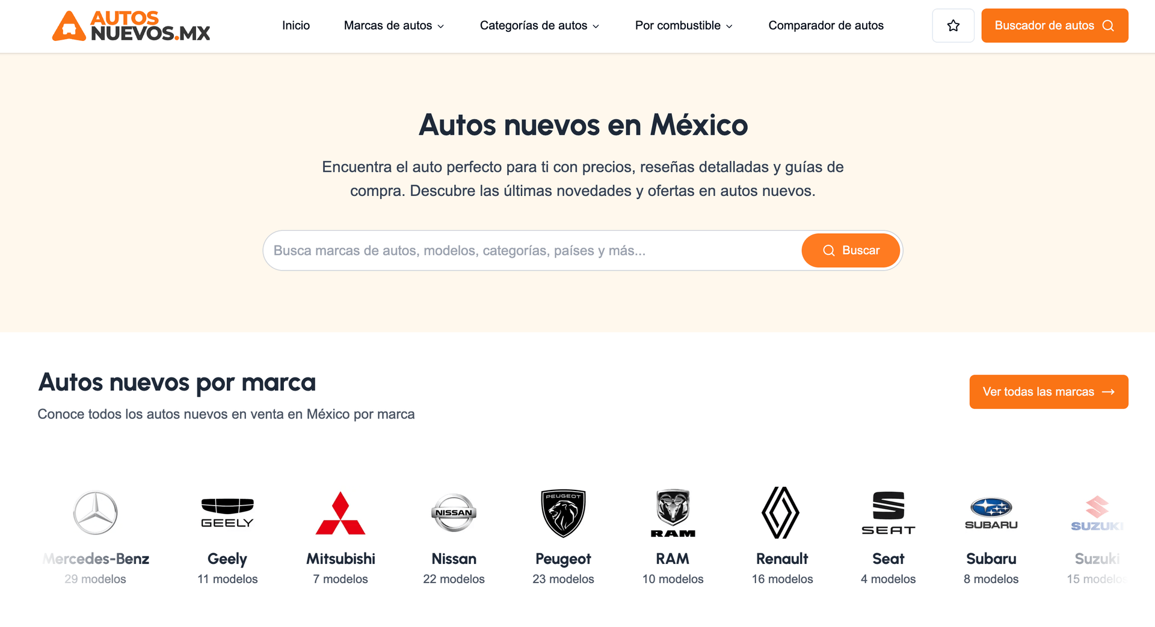Click the AutosNuevos.mx logo
The width and height of the screenshot is (1155, 627).
pos(131,26)
